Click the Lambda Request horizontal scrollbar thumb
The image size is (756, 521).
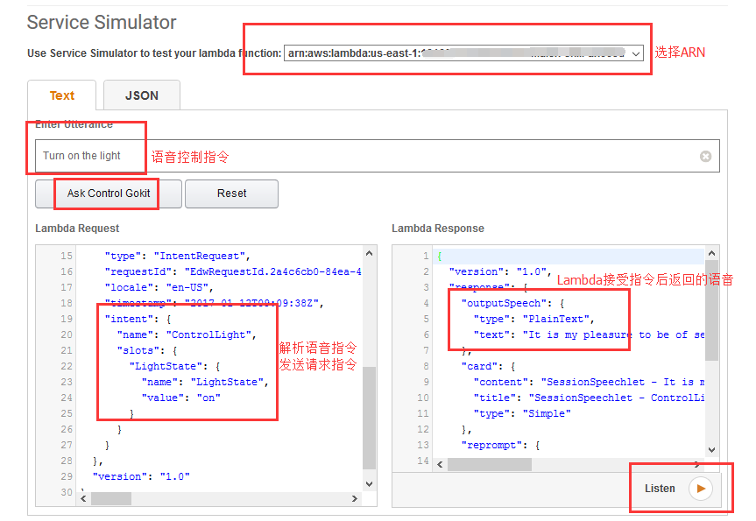tap(110, 498)
